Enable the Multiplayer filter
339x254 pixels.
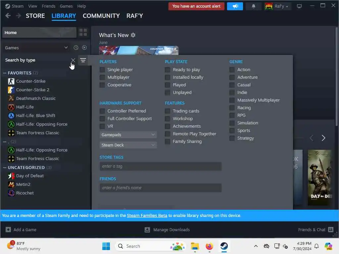(102, 77)
